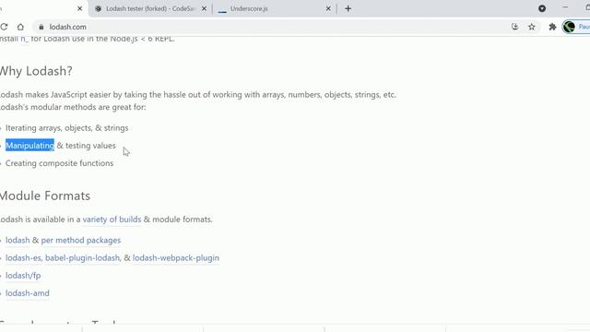View site security lock info
This screenshot has height=332, width=590.
coord(41,27)
